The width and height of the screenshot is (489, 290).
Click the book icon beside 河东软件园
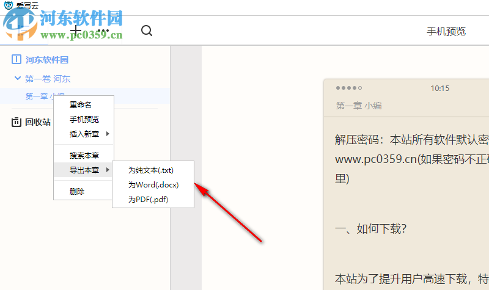coord(17,59)
